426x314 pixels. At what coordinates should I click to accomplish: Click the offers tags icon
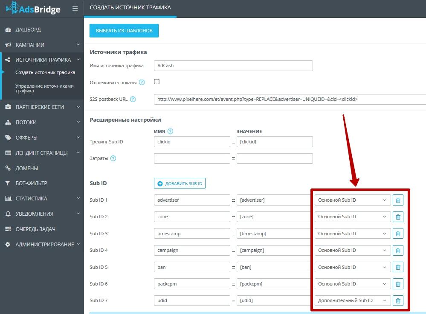click(x=8, y=137)
